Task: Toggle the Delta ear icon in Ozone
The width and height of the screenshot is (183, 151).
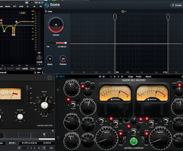Action: click(x=46, y=12)
